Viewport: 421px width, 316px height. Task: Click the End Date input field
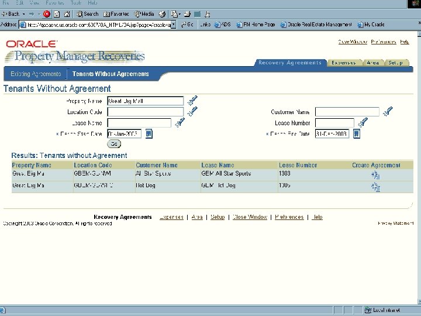[332, 133]
